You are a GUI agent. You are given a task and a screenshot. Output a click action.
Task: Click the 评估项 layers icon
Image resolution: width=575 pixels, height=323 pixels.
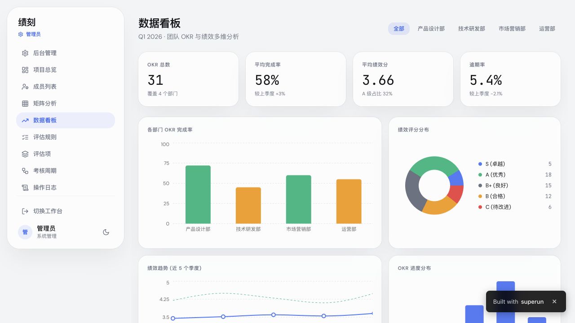(25, 154)
